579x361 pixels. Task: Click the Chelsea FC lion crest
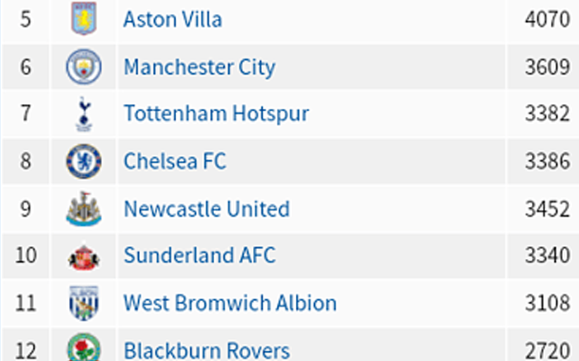point(84,161)
